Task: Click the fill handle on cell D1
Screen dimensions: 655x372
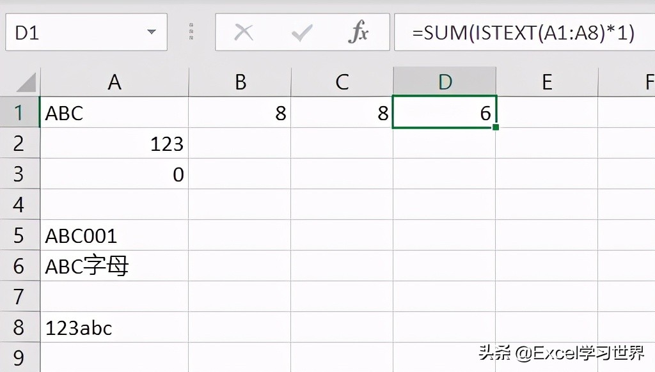Action: click(496, 127)
